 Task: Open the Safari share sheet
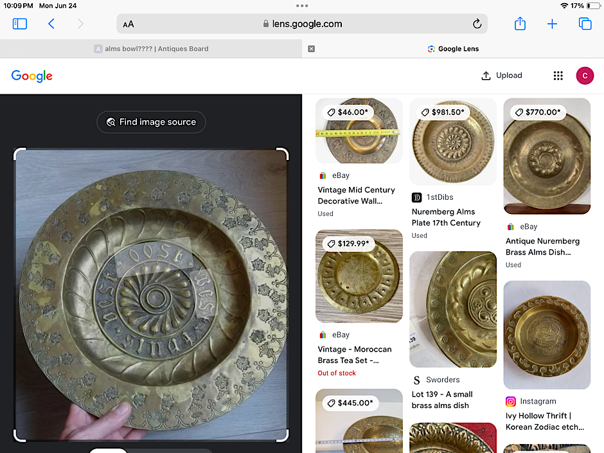click(x=520, y=24)
